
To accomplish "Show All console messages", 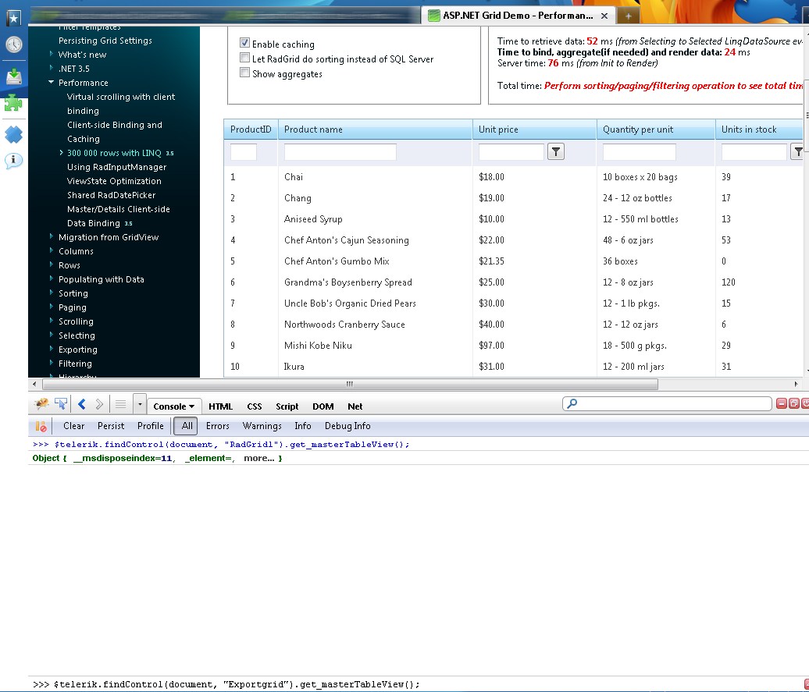I will [187, 426].
